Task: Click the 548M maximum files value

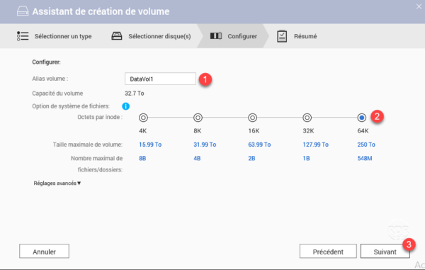Action: 365,158
